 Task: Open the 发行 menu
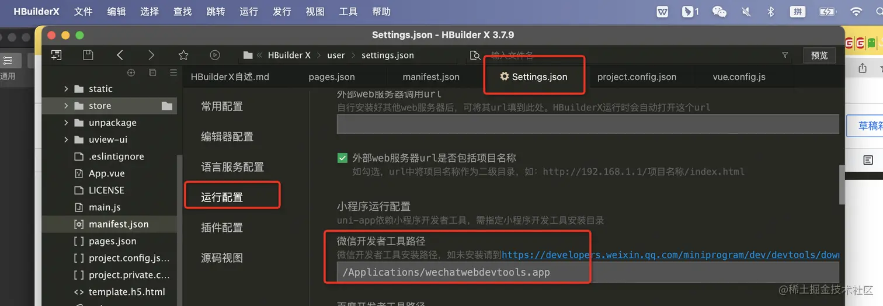pyautogui.click(x=282, y=12)
